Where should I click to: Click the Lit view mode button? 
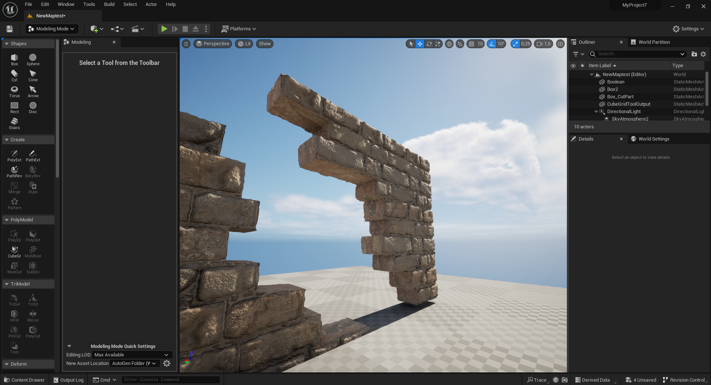pos(244,44)
